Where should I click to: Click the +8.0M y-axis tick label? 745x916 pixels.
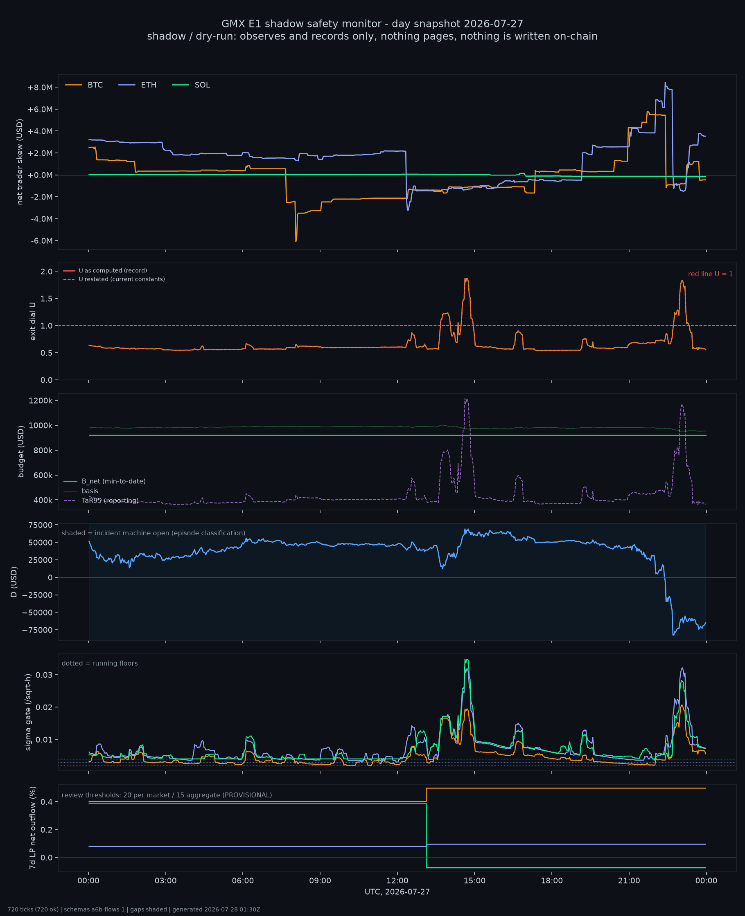(40, 88)
